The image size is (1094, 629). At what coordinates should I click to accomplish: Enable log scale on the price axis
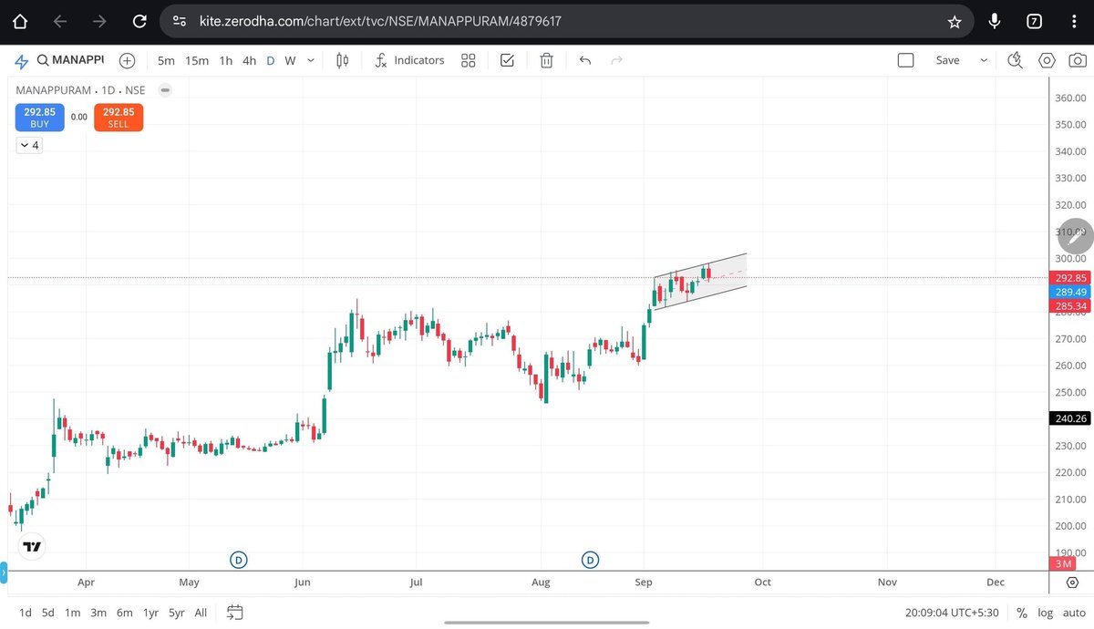click(x=1045, y=613)
